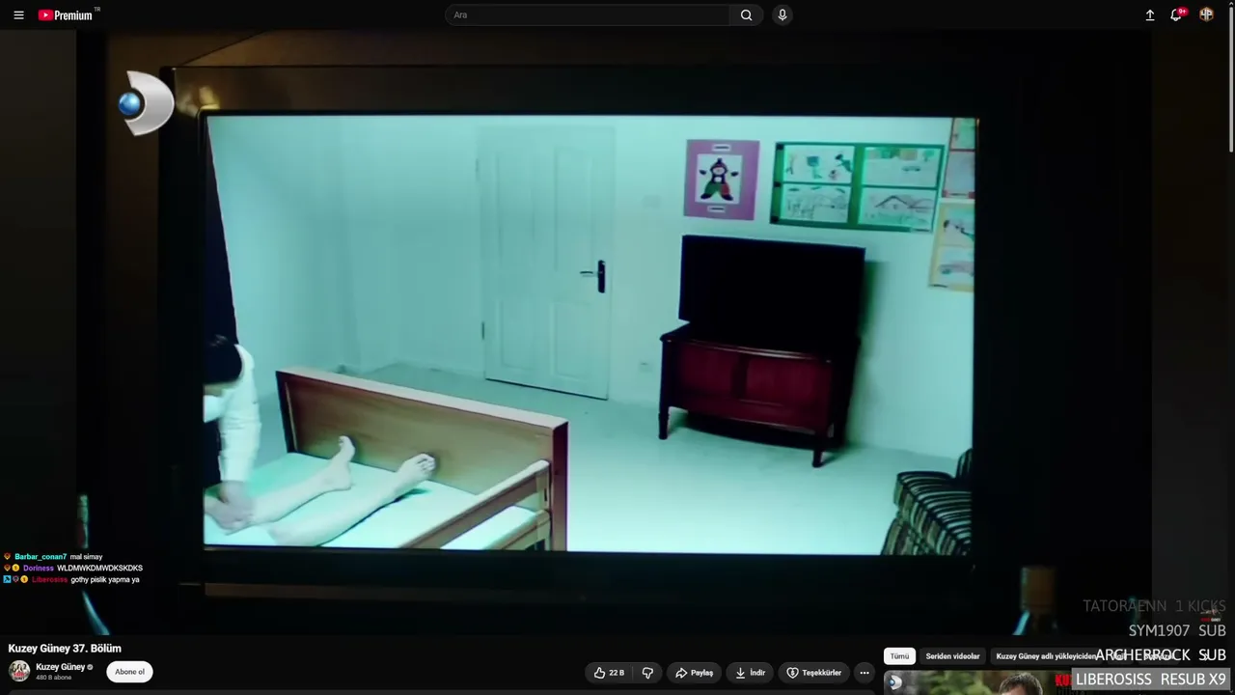Open Kuzey Güney channel avatar
Viewport: 1235px width, 695px height.
19,671
